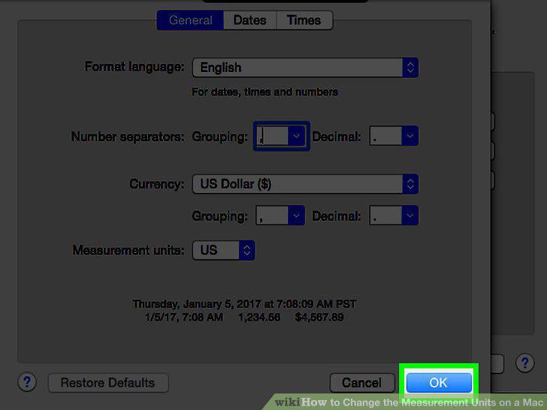Click the OK button

(439, 383)
